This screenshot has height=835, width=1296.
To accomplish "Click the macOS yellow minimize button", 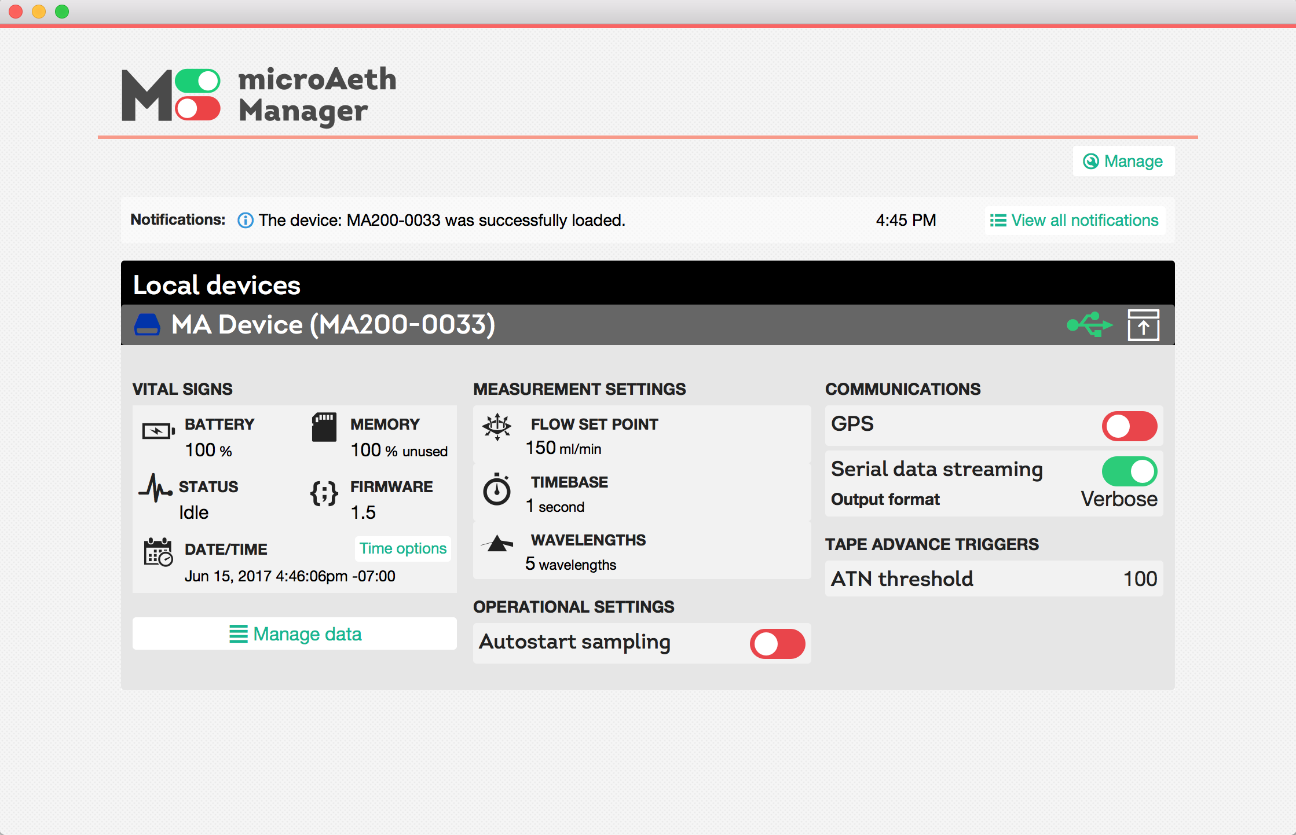I will pyautogui.click(x=39, y=12).
